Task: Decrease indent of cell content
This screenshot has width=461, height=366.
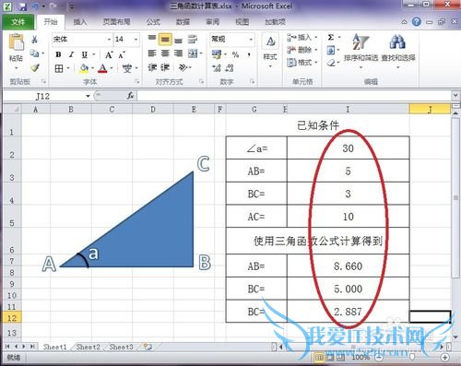Action: pyautogui.click(x=152, y=67)
